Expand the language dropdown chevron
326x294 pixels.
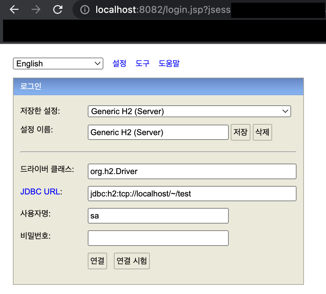tap(98, 63)
